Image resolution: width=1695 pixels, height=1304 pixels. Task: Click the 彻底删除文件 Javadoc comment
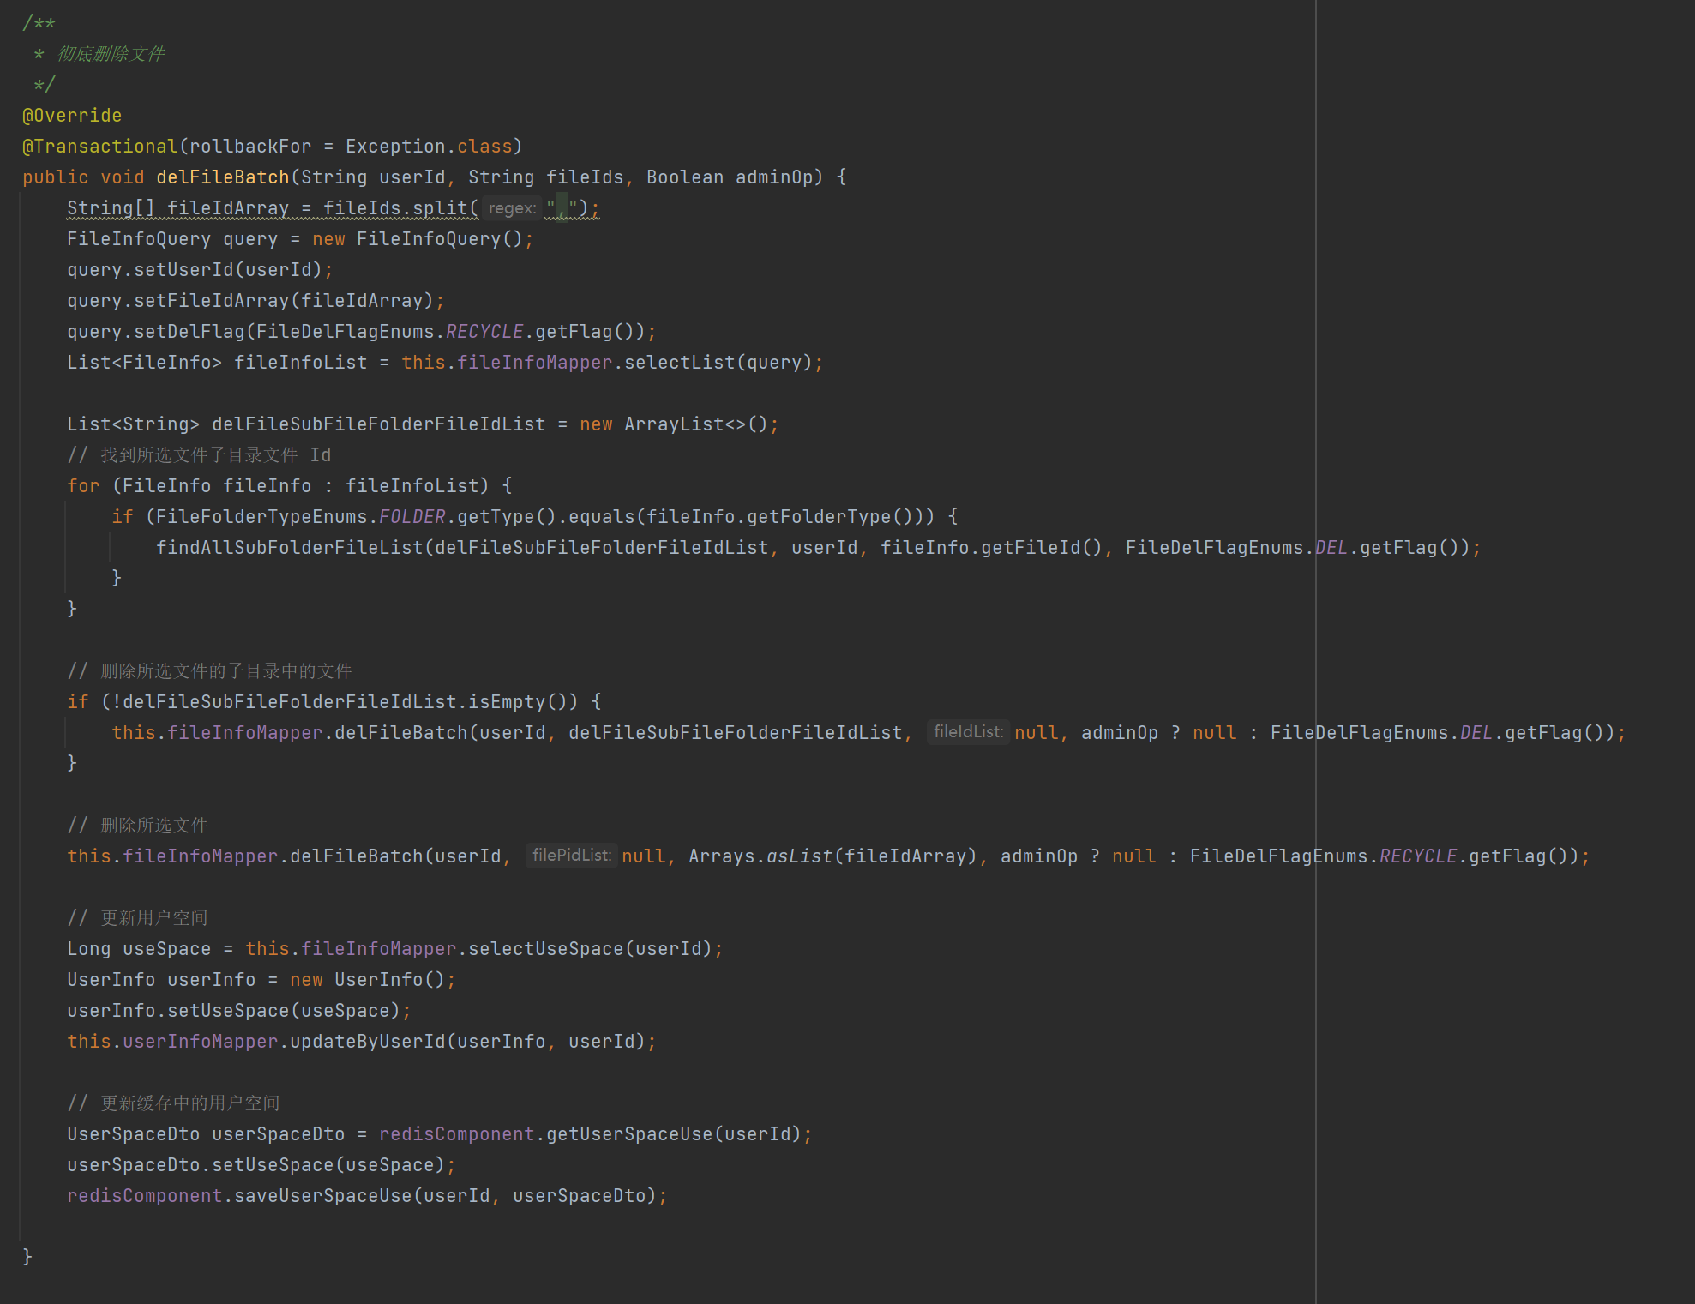tap(111, 54)
